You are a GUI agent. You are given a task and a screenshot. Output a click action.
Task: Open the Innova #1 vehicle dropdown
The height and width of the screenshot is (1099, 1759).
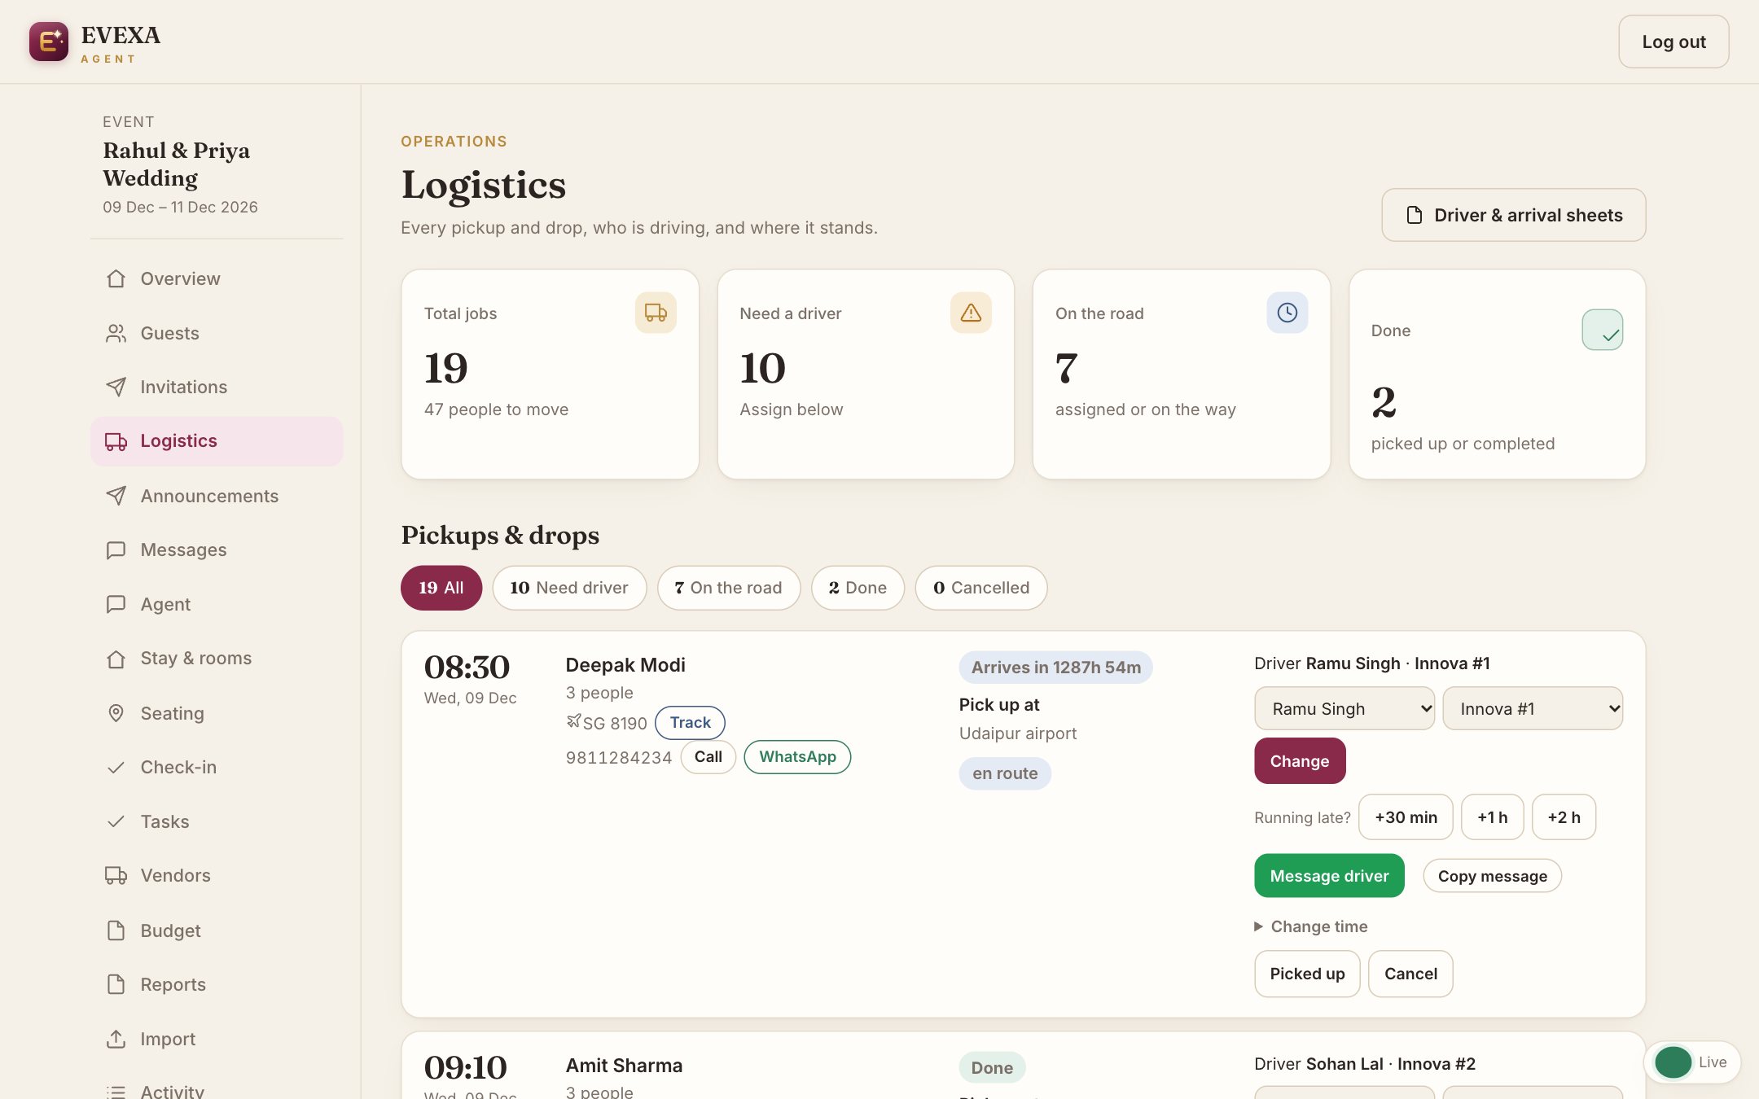1533,708
